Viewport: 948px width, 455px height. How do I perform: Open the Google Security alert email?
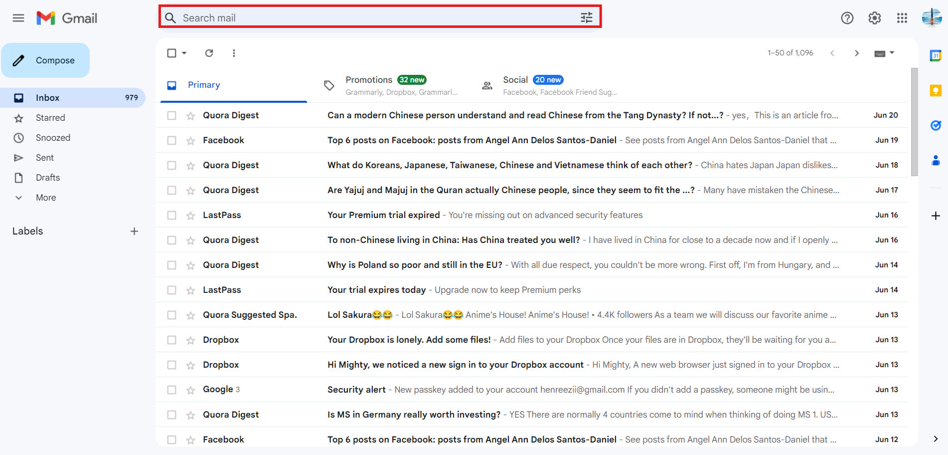coord(532,390)
